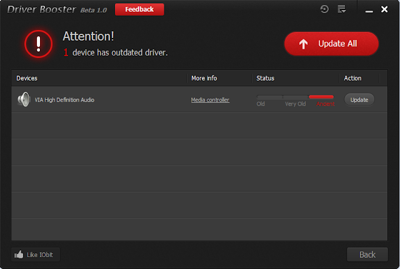Click the thumbs-up Like IObit button
Viewport: 400px width, 269px height.
tap(36, 255)
